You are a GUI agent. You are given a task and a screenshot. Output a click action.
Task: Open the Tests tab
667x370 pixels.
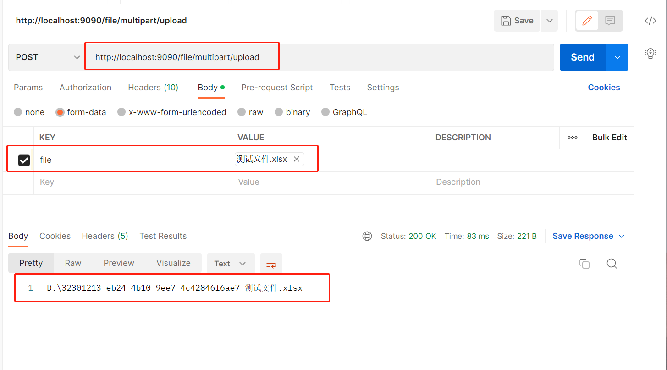pyautogui.click(x=340, y=88)
